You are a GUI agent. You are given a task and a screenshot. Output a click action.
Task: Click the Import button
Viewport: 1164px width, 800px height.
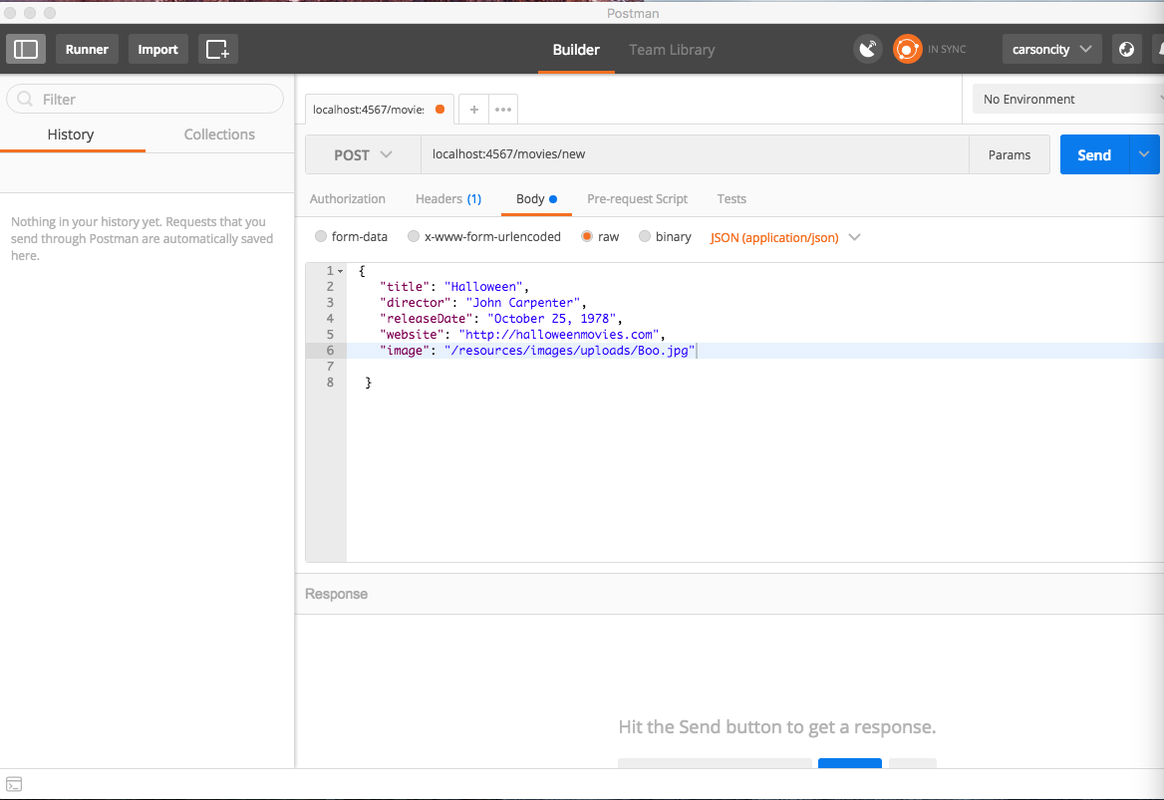point(157,49)
